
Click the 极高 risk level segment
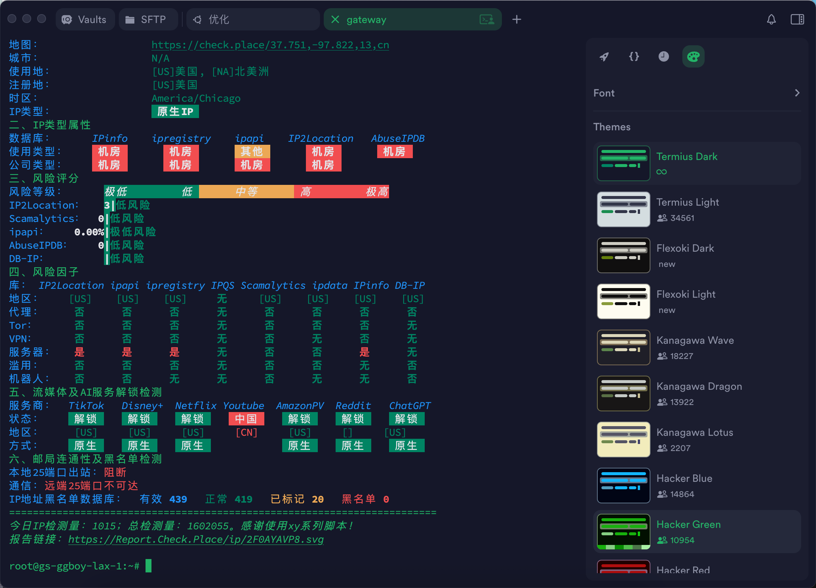pos(377,192)
